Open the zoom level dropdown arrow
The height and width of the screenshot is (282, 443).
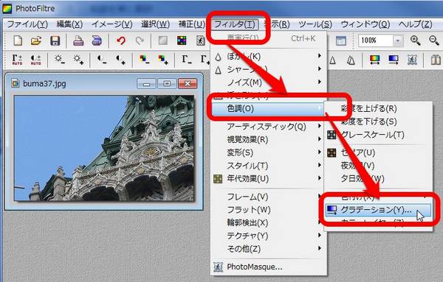(x=398, y=41)
